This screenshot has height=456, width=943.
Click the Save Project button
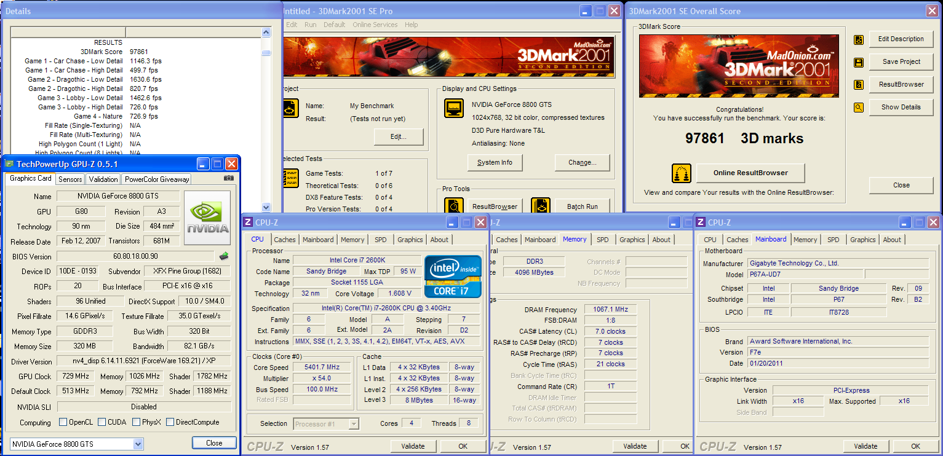901,61
